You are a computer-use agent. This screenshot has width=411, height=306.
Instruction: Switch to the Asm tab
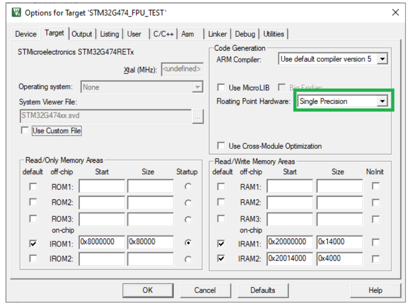tap(188, 34)
